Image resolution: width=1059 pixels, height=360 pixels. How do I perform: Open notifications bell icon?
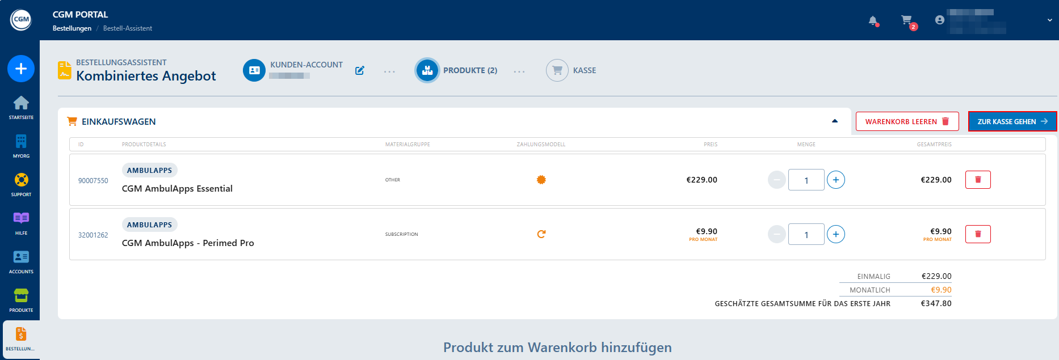point(873,21)
